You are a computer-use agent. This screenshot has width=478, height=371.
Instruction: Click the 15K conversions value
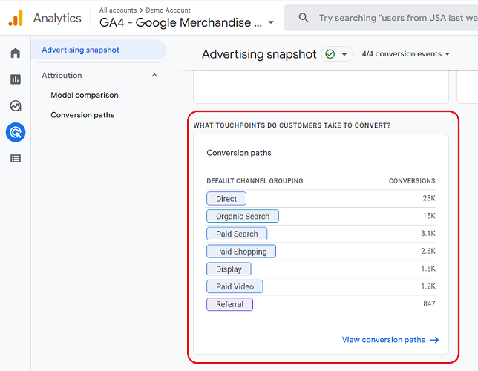(x=429, y=216)
